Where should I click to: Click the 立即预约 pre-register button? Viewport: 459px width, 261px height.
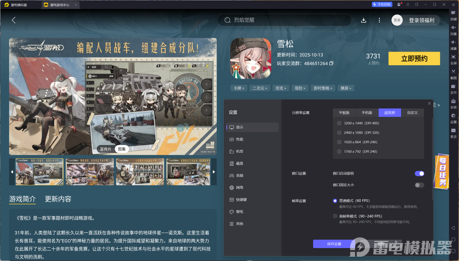tap(414, 58)
